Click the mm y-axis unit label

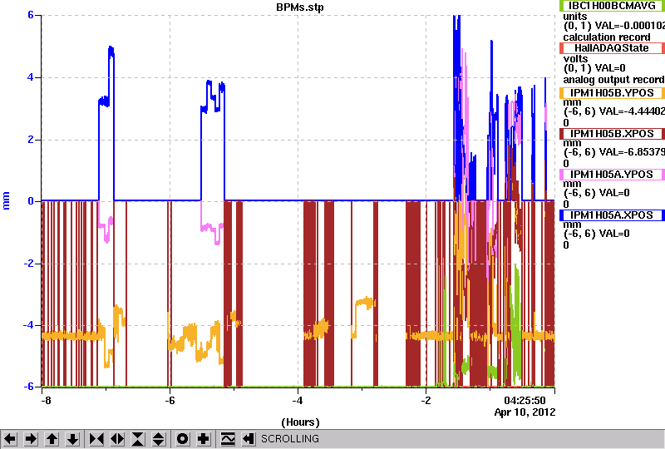[x=6, y=200]
